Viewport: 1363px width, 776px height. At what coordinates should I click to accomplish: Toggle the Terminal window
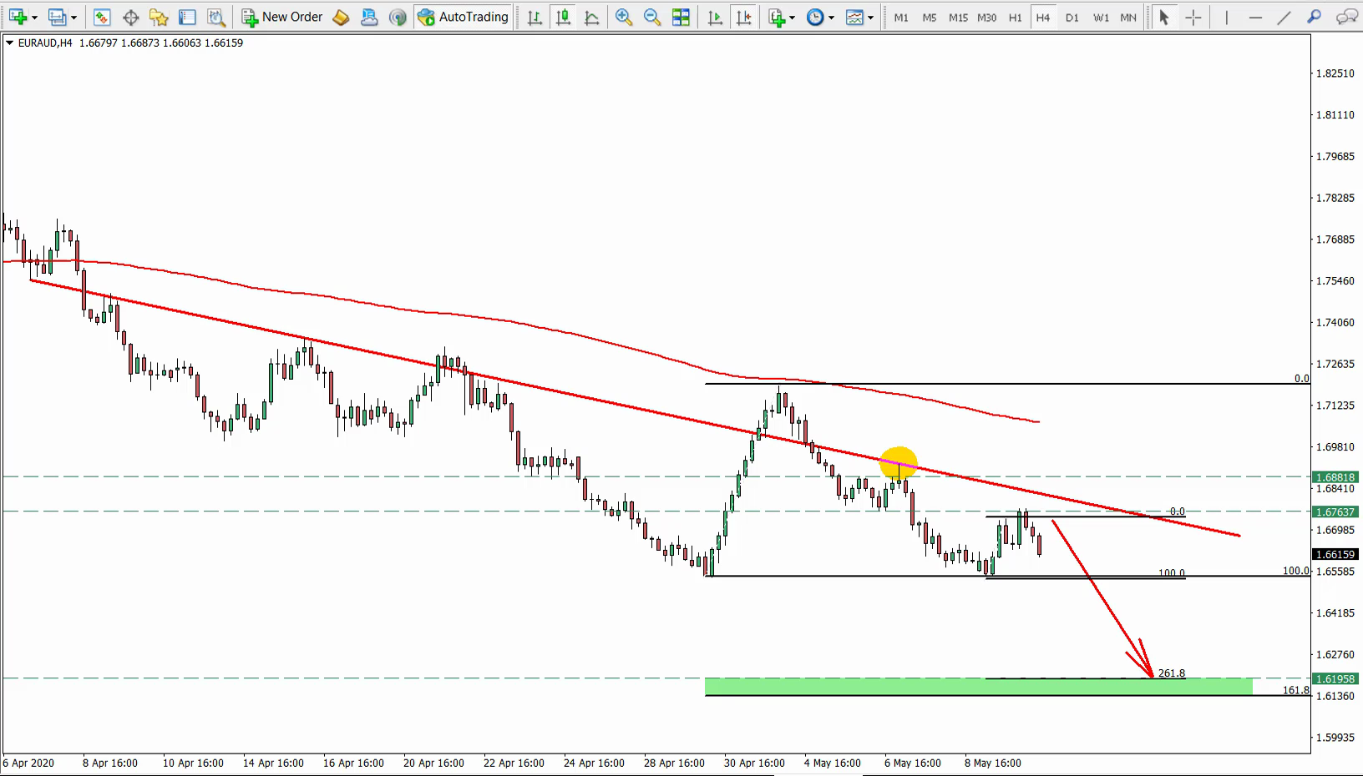point(187,17)
